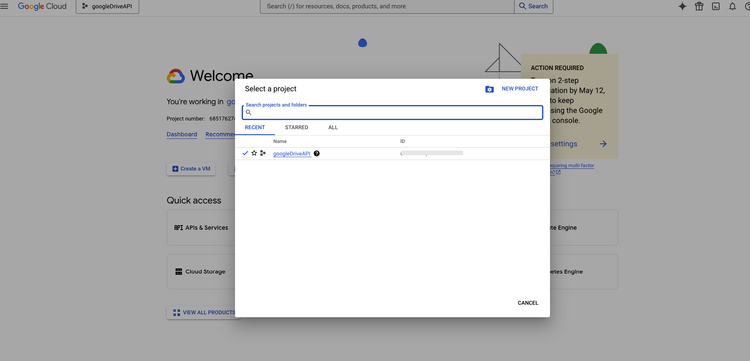Click the googleDriveAPI project link
The image size is (750, 361).
point(292,154)
